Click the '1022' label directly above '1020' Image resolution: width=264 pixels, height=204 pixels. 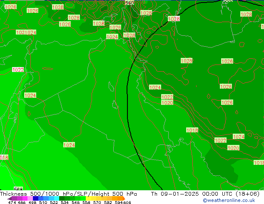167,97
